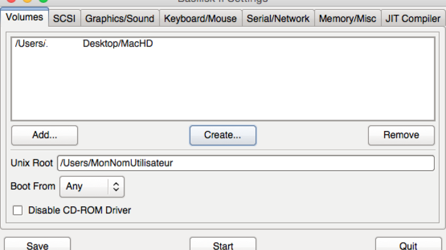The image size is (446, 250).
Task: Quit the settings window
Action: click(x=408, y=245)
